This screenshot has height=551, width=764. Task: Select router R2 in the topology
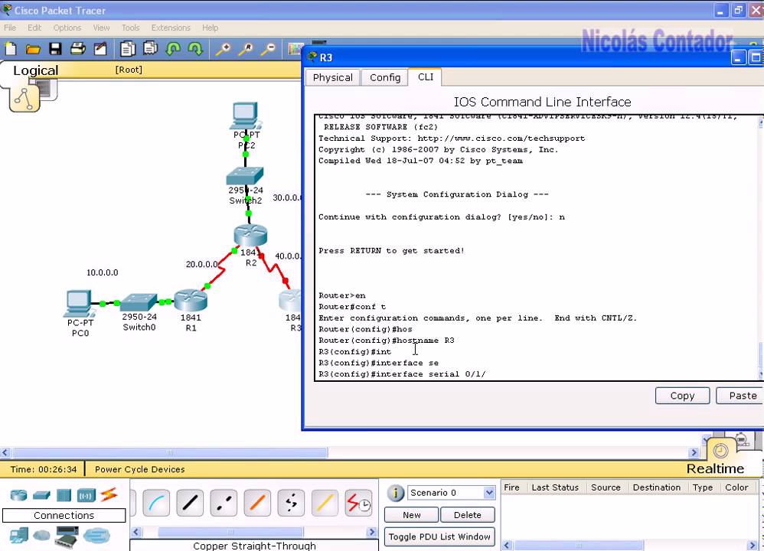tap(250, 235)
